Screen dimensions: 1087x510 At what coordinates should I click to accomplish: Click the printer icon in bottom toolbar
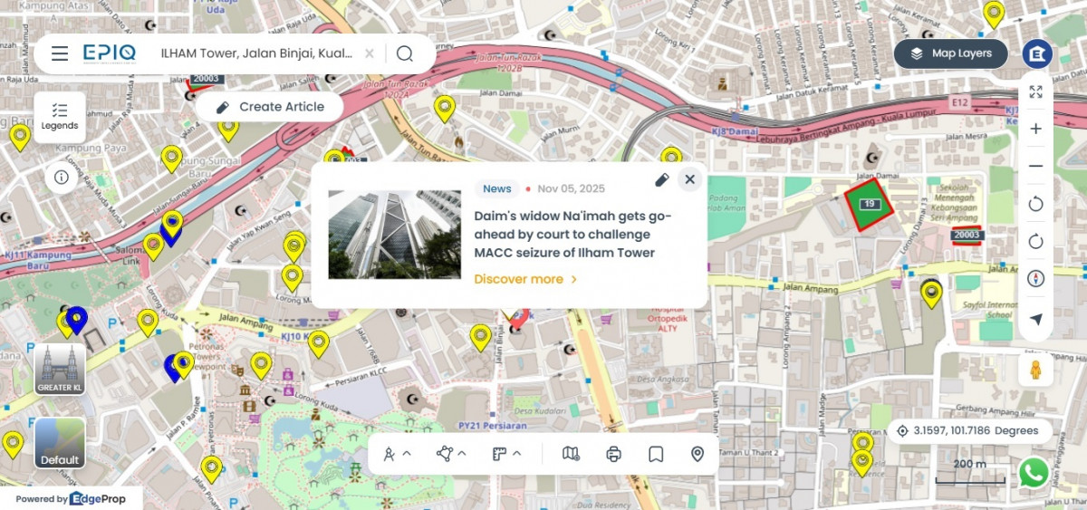[613, 454]
